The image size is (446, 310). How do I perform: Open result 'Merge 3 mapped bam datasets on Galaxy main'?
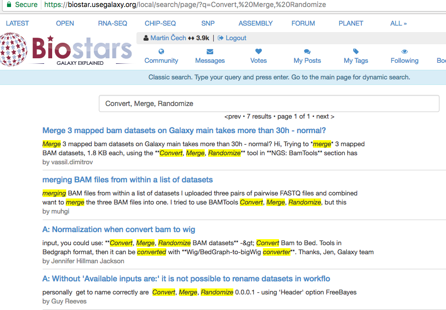(x=184, y=131)
